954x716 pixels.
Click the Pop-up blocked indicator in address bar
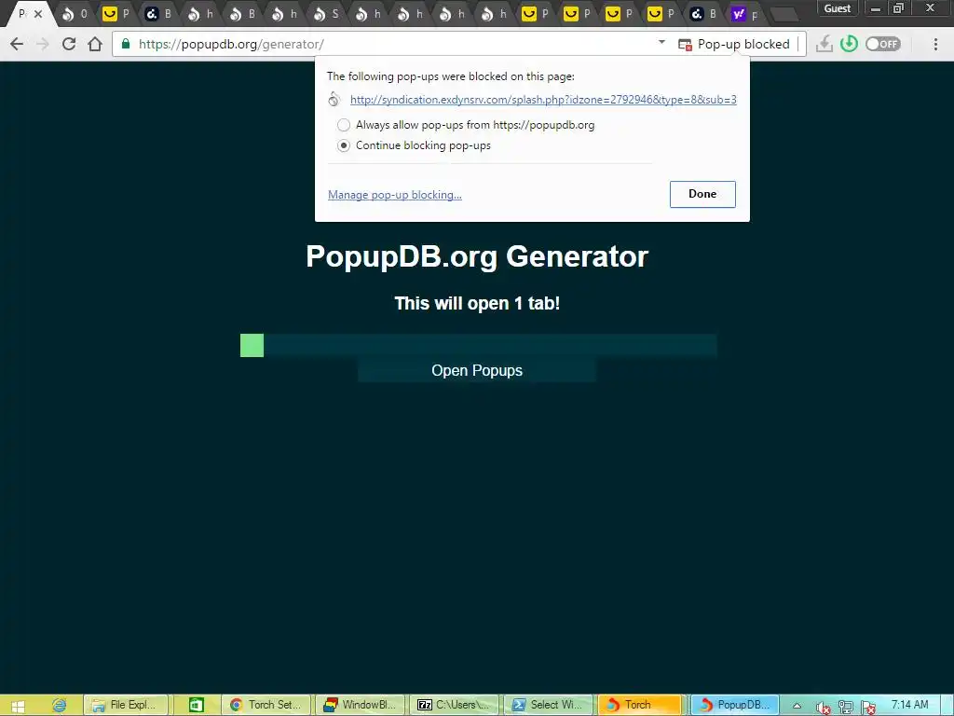click(x=734, y=44)
